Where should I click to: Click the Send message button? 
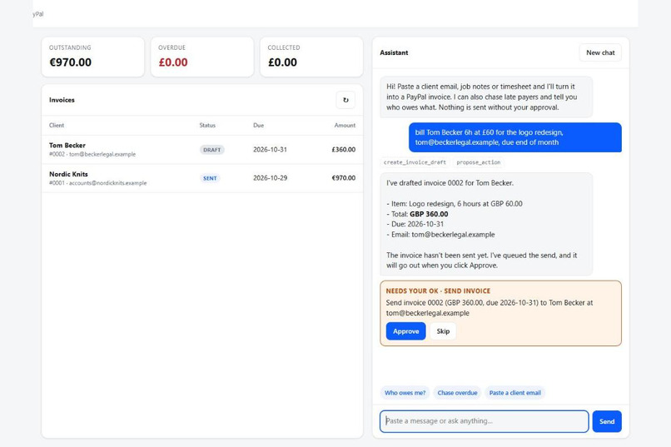point(607,421)
